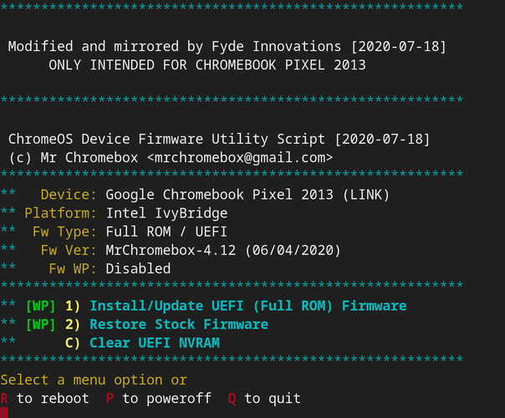Click the terminal cursor block

pos(4,413)
